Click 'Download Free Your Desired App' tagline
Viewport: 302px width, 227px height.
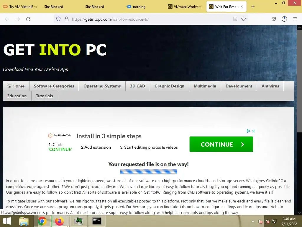(x=36, y=69)
